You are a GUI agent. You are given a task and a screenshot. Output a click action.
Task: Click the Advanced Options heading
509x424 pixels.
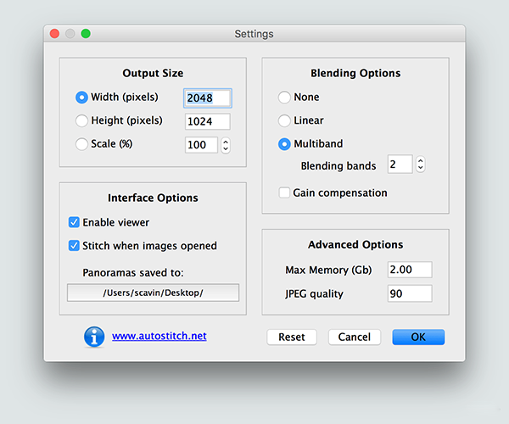click(x=355, y=244)
